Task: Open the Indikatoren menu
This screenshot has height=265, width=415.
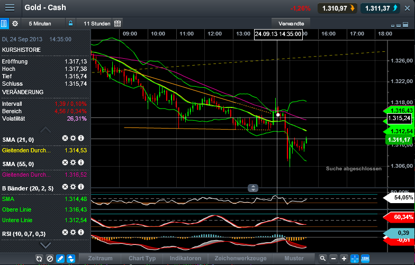Action: [x=185, y=258]
